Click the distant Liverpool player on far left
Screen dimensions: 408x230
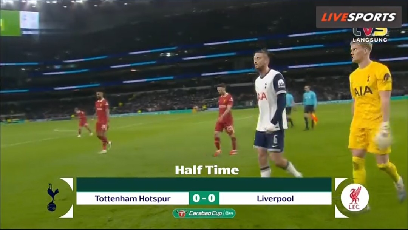click(83, 122)
